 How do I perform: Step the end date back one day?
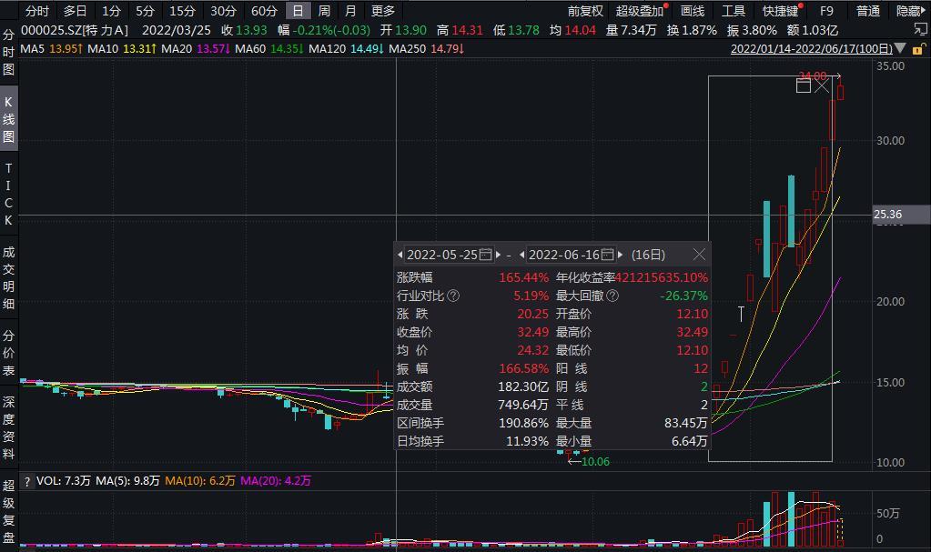(x=521, y=255)
